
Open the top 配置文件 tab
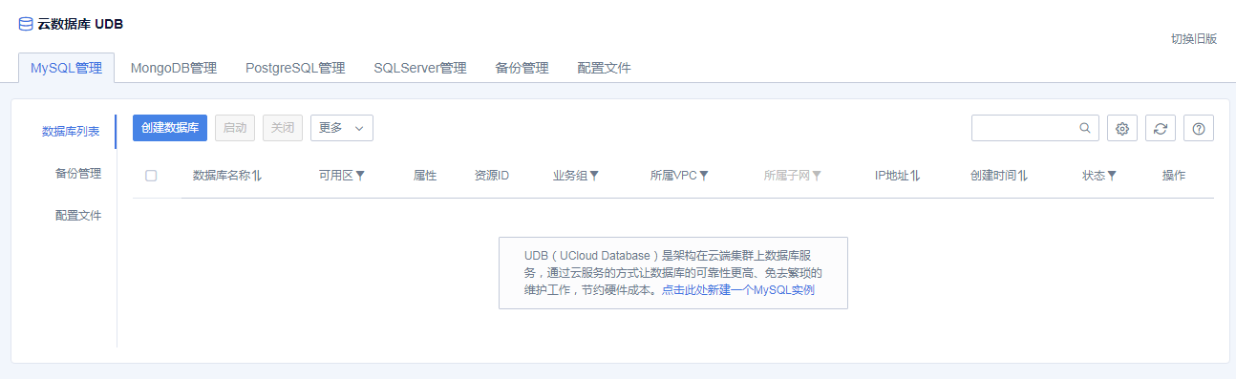click(605, 68)
